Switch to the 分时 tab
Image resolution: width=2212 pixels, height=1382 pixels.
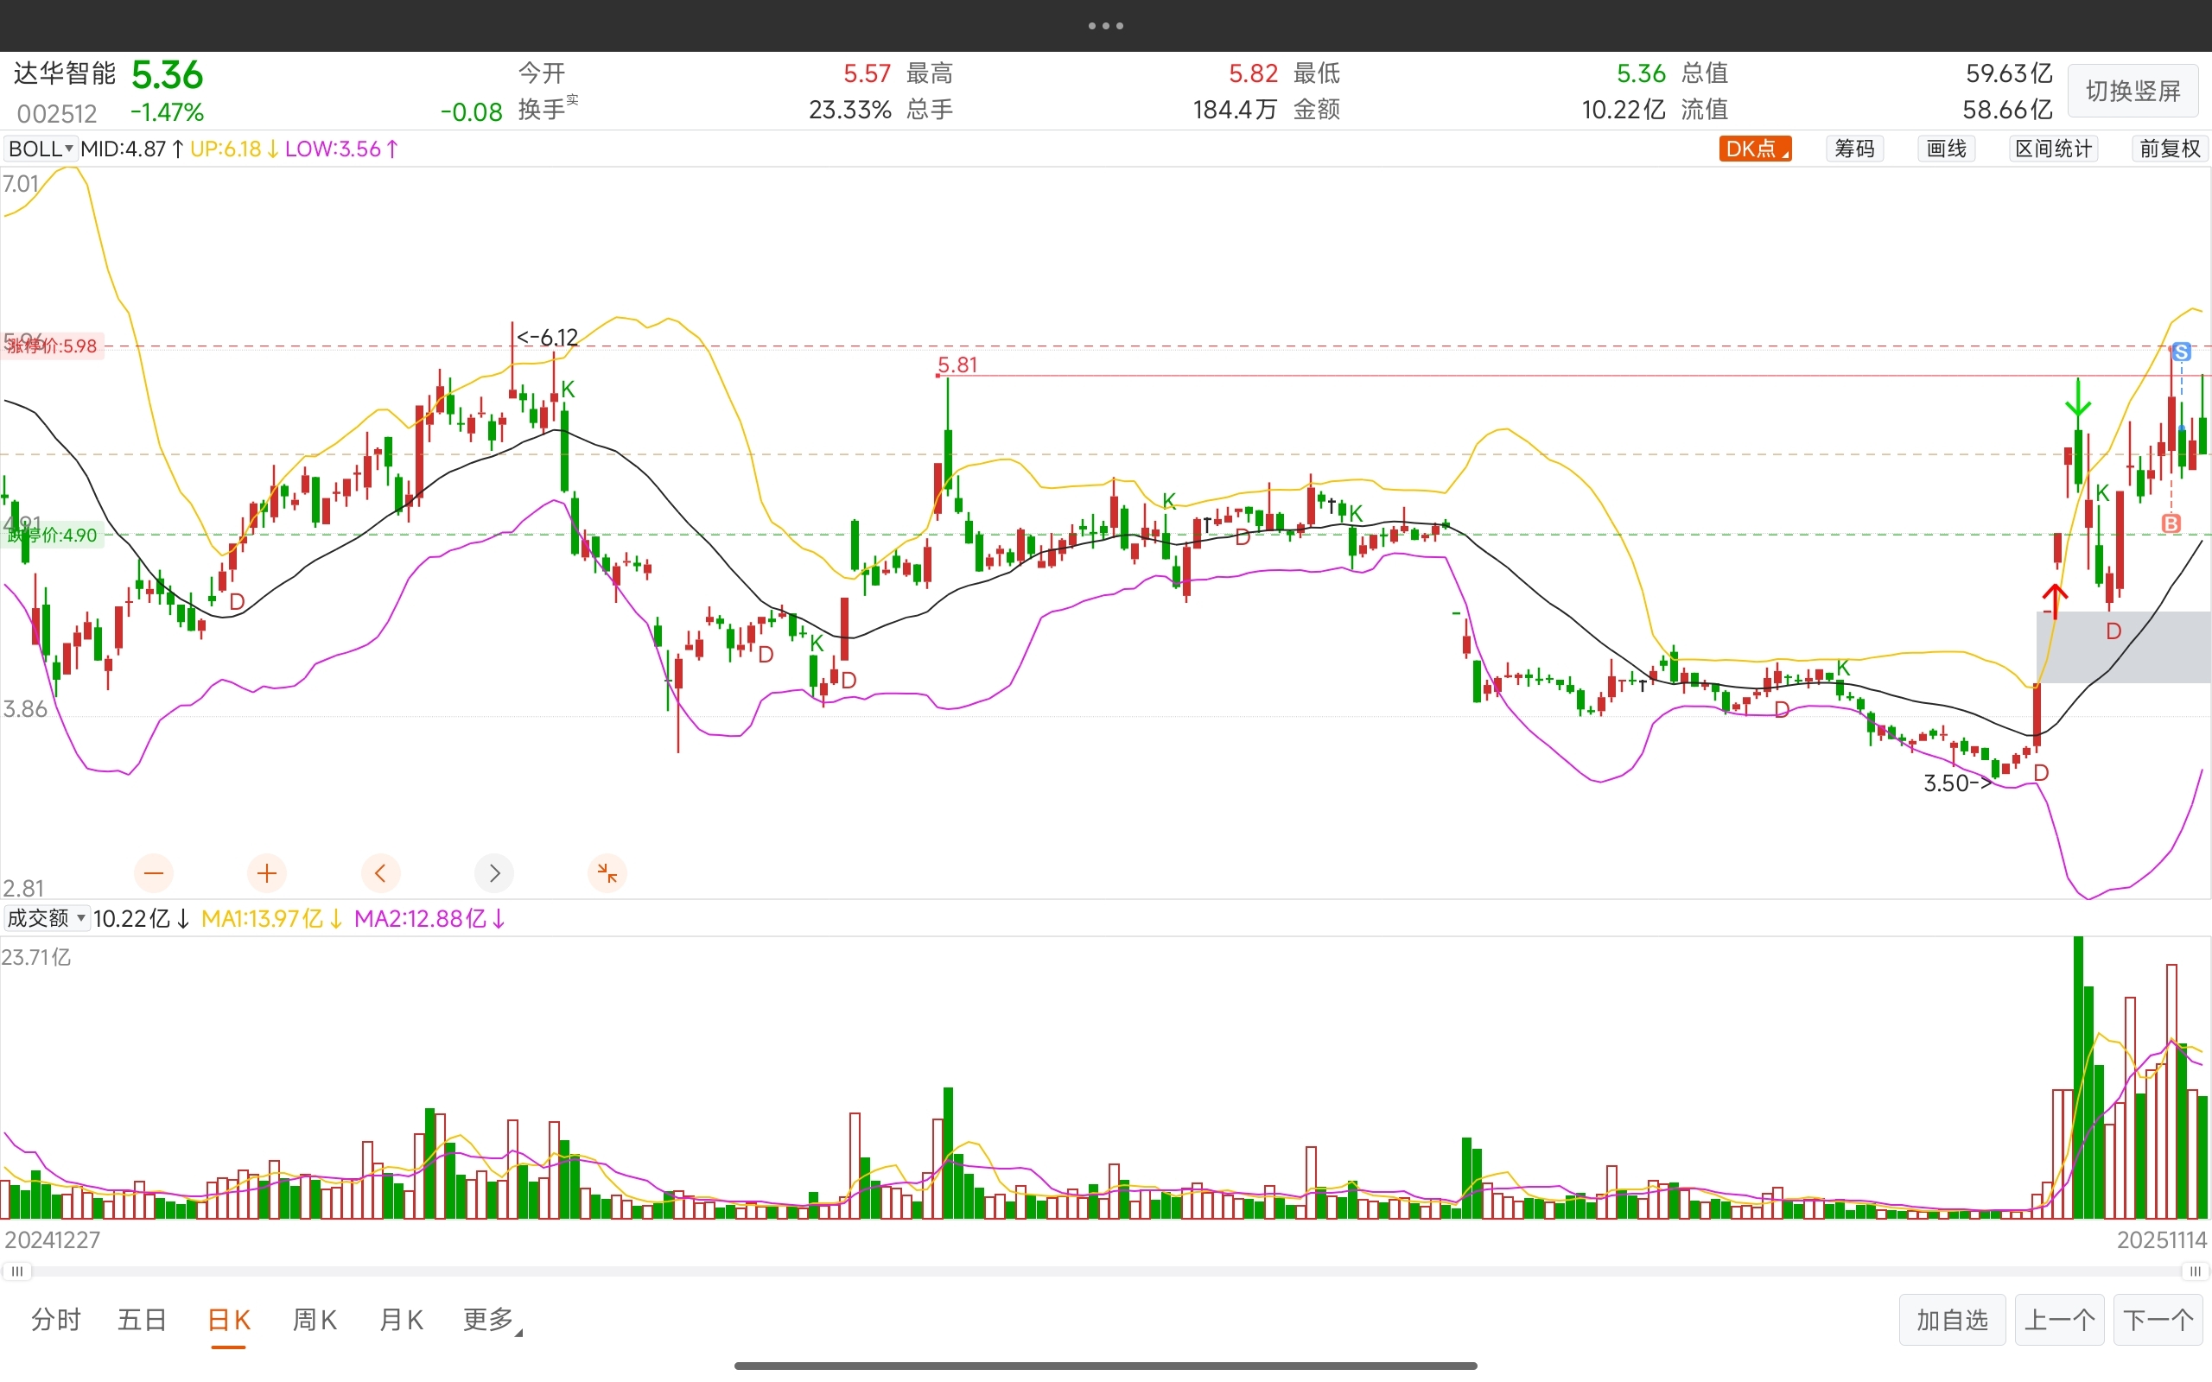[56, 1320]
